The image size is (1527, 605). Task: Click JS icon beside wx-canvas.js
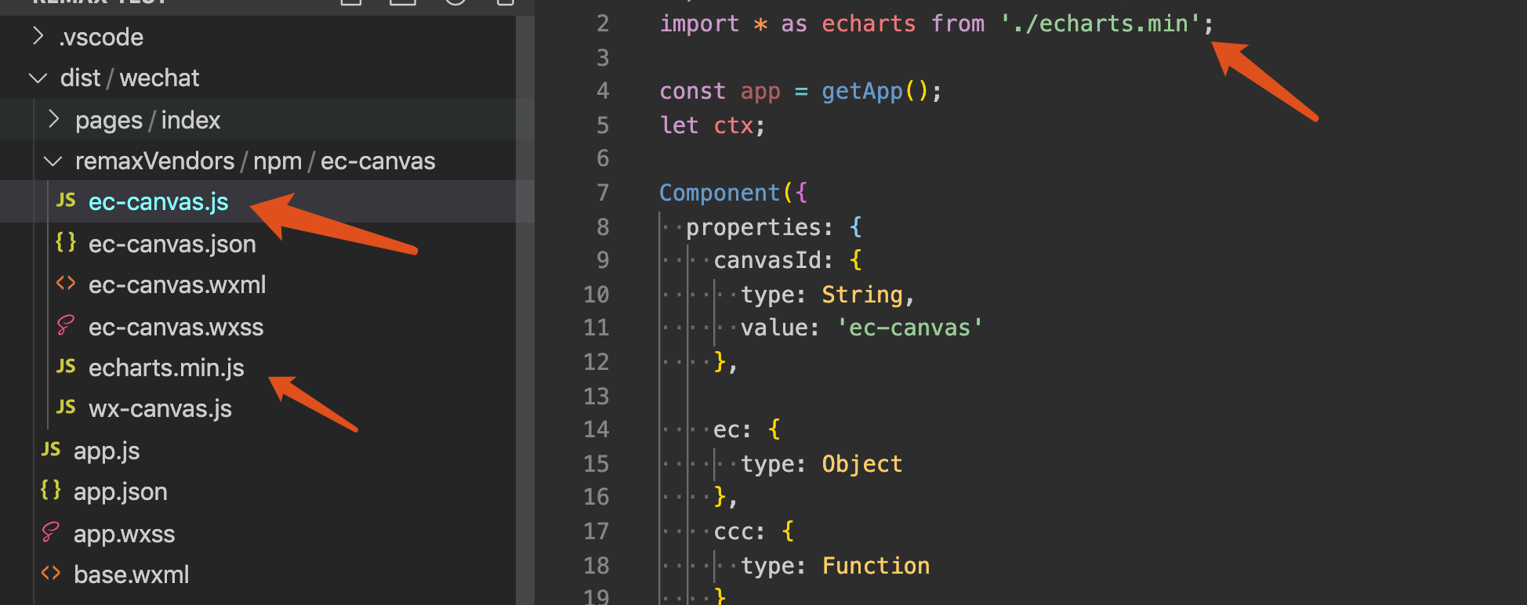pyautogui.click(x=66, y=407)
